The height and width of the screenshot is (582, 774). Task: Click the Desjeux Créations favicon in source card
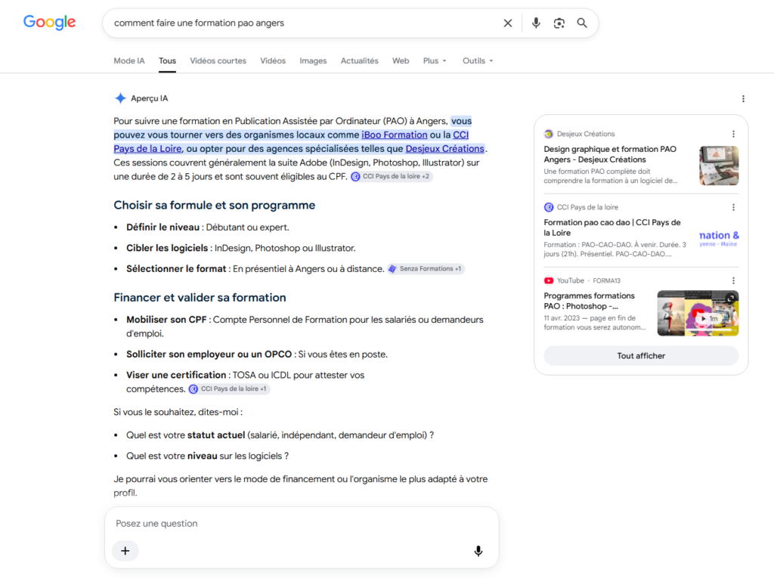549,134
